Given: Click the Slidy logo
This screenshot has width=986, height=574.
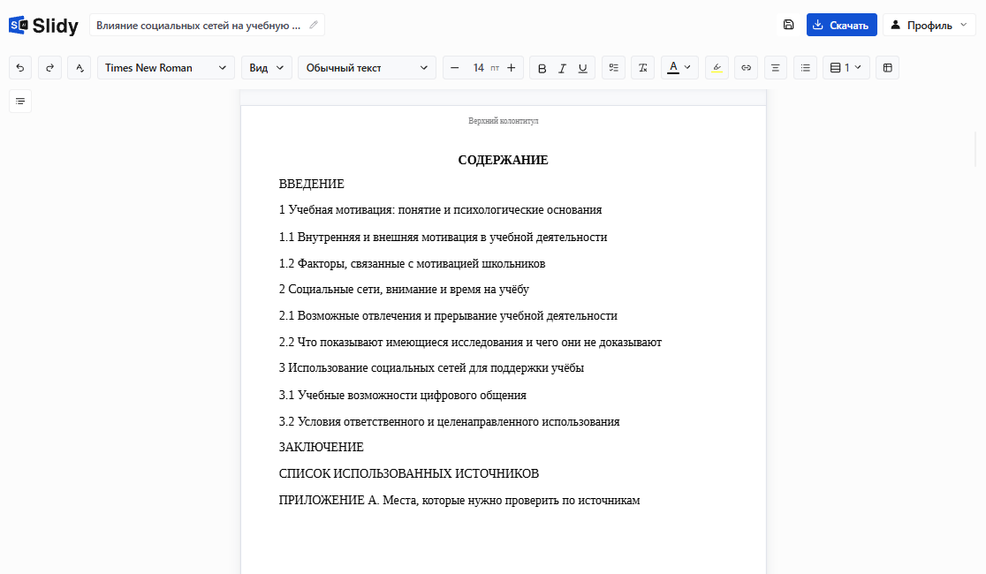Looking at the screenshot, I should 43,25.
